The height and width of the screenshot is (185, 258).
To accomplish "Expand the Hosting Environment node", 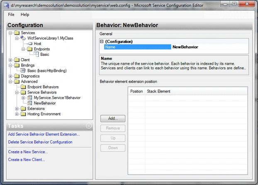I will [x=17, y=114].
